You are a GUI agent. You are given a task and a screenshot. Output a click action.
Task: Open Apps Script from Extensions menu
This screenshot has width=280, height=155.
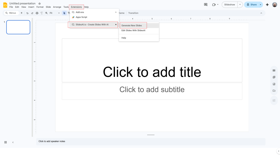coord(81,17)
